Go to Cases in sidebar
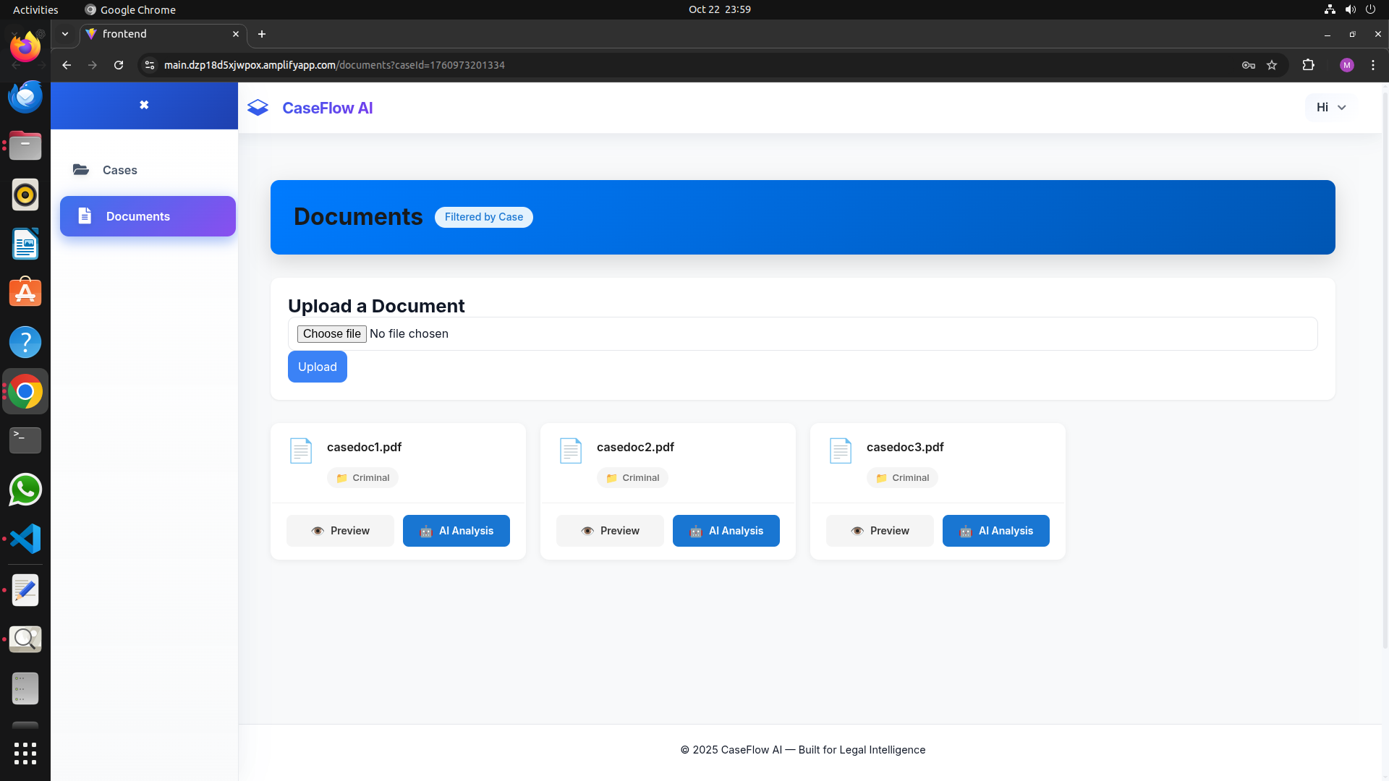Screen dimensions: 1389x781 (x=119, y=170)
